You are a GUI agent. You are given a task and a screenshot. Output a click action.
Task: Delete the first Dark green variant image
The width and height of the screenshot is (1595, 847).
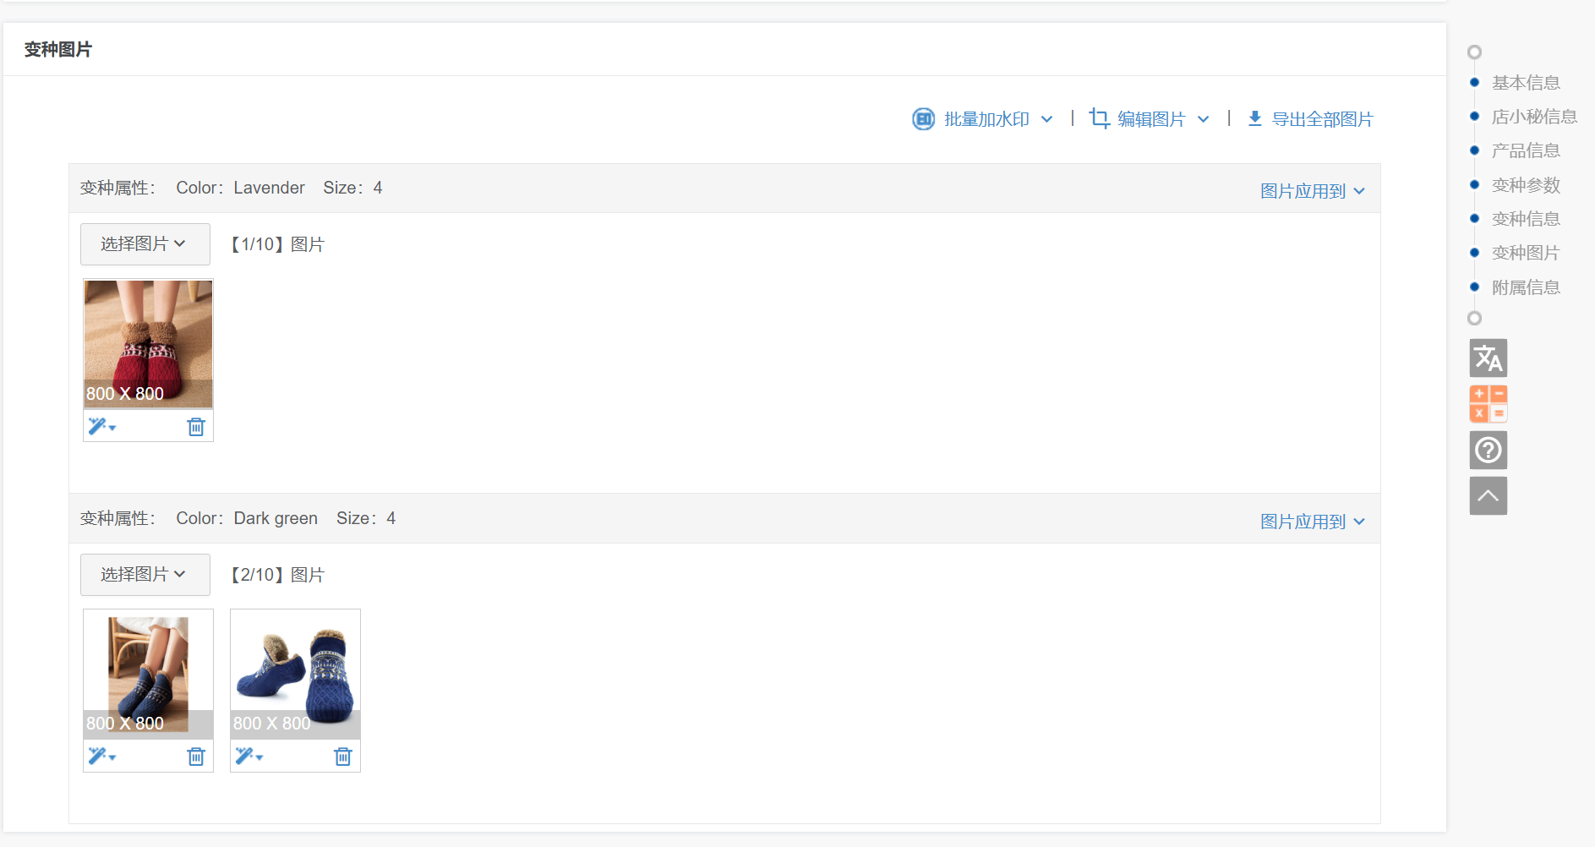(196, 757)
